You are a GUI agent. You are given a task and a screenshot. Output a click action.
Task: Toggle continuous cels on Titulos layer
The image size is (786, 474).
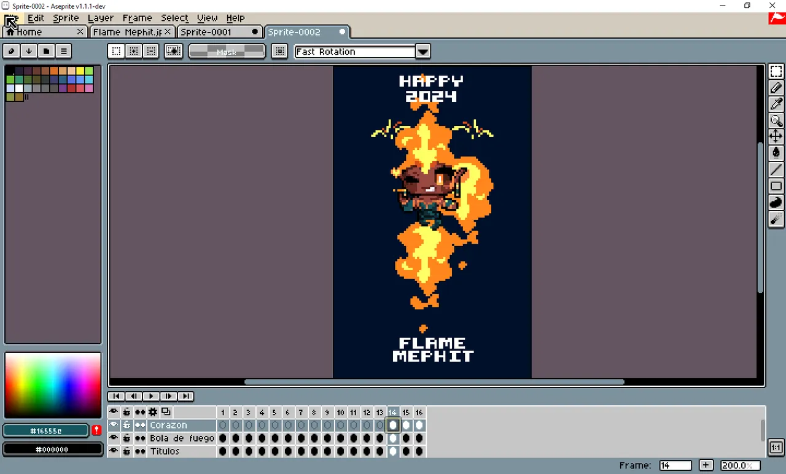point(140,451)
